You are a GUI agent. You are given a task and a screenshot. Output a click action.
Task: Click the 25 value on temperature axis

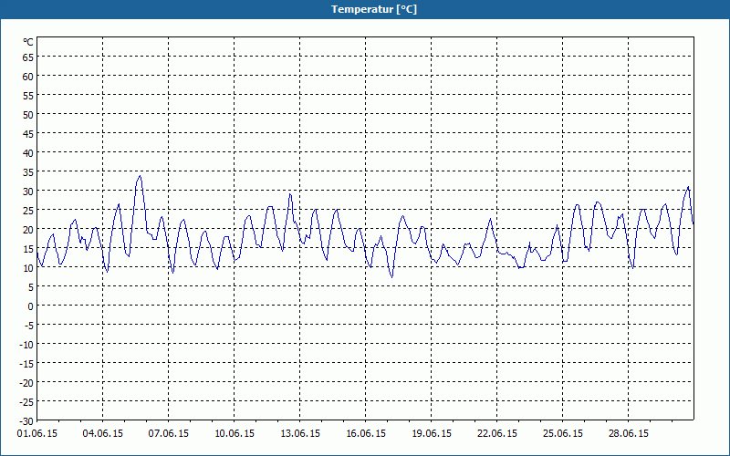[x=28, y=211]
